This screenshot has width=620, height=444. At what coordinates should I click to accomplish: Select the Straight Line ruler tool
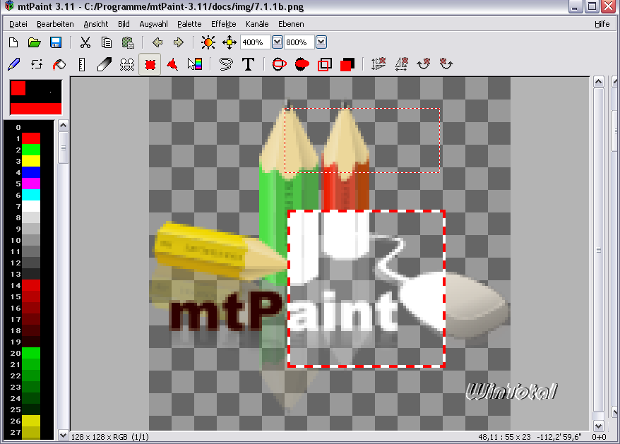(82, 64)
